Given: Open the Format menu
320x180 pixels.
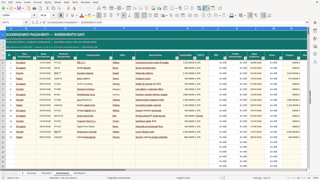Looking at the screenshot, I should point(37,2).
